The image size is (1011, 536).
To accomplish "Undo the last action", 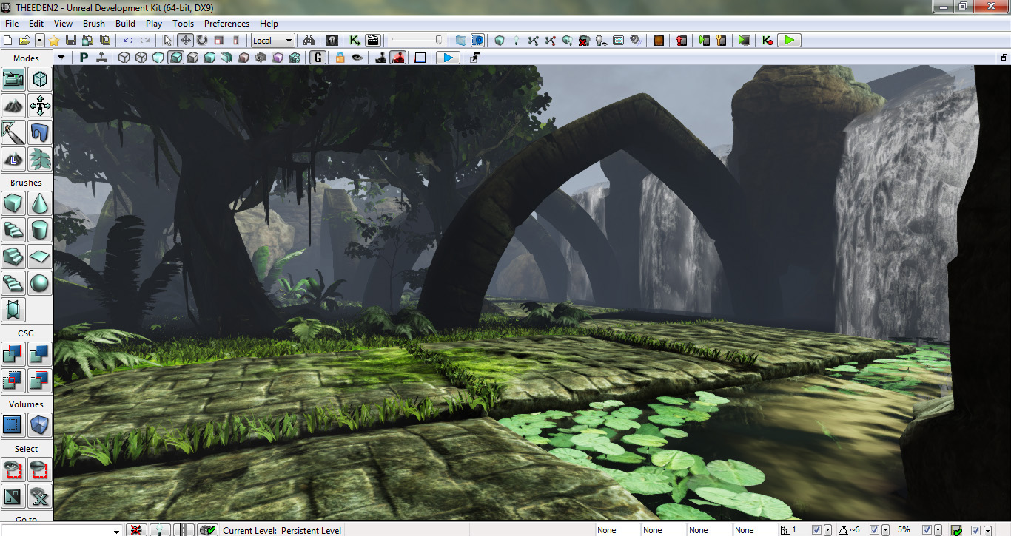I will click(x=128, y=40).
